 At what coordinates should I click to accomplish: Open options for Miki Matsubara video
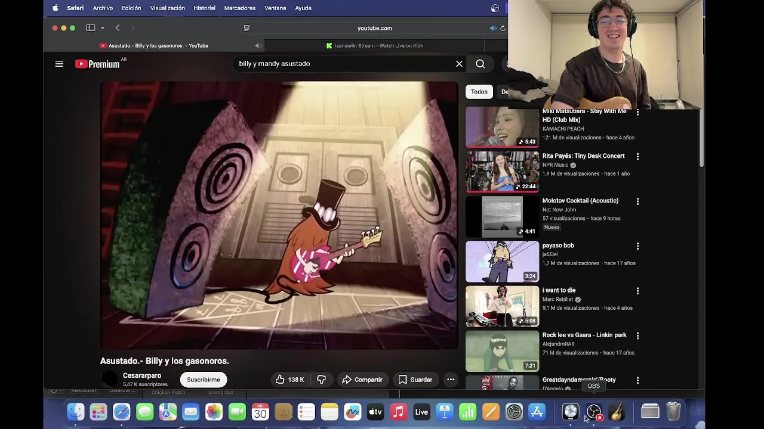coord(637,111)
